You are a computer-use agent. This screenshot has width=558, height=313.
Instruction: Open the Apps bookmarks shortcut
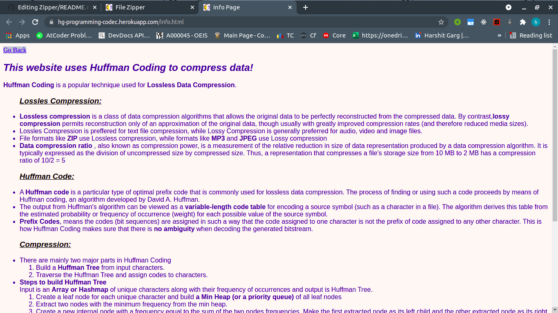click(x=18, y=35)
